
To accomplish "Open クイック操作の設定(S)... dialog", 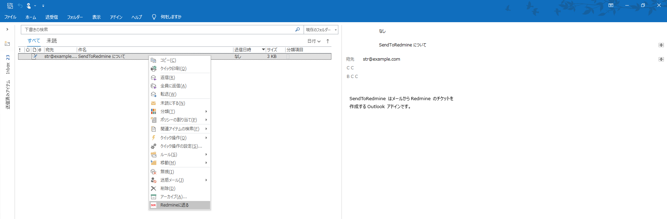I will coord(180,146).
